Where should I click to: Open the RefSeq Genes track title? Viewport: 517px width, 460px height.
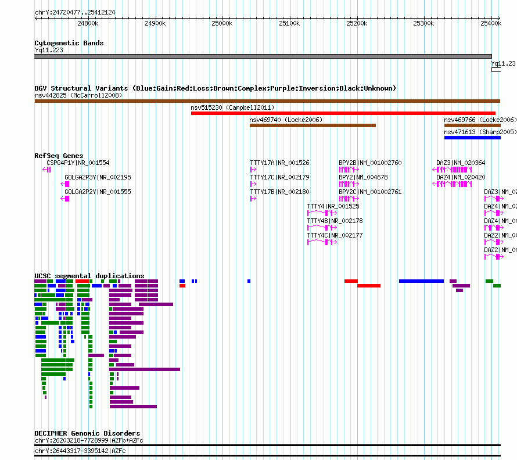[x=59, y=156]
